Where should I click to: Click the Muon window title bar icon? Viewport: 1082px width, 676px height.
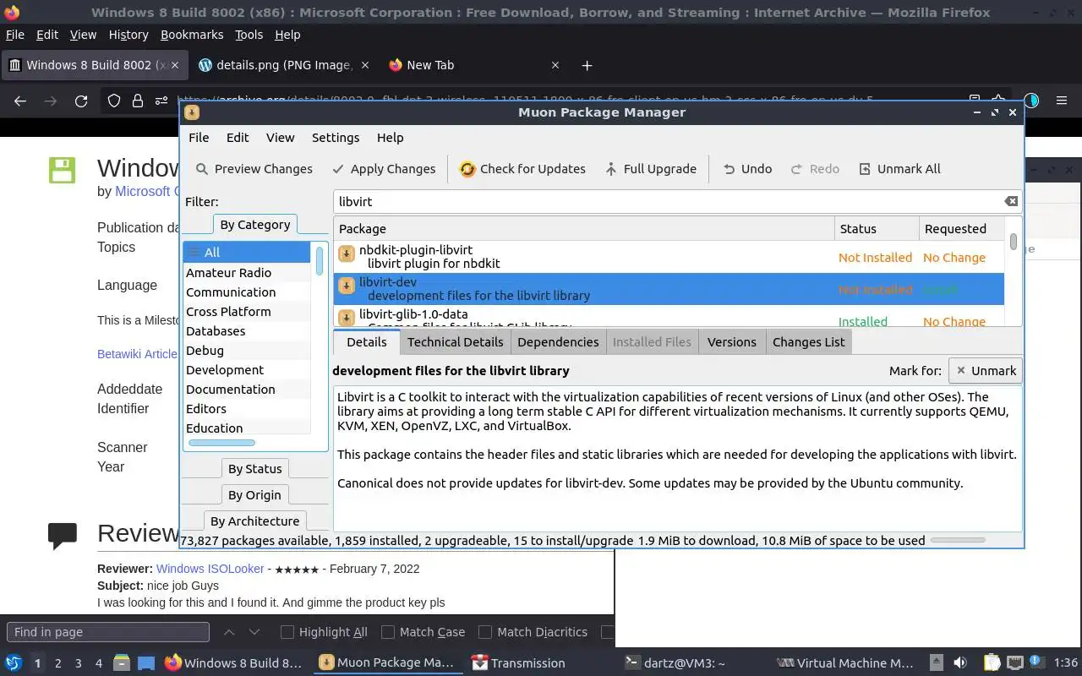[192, 112]
